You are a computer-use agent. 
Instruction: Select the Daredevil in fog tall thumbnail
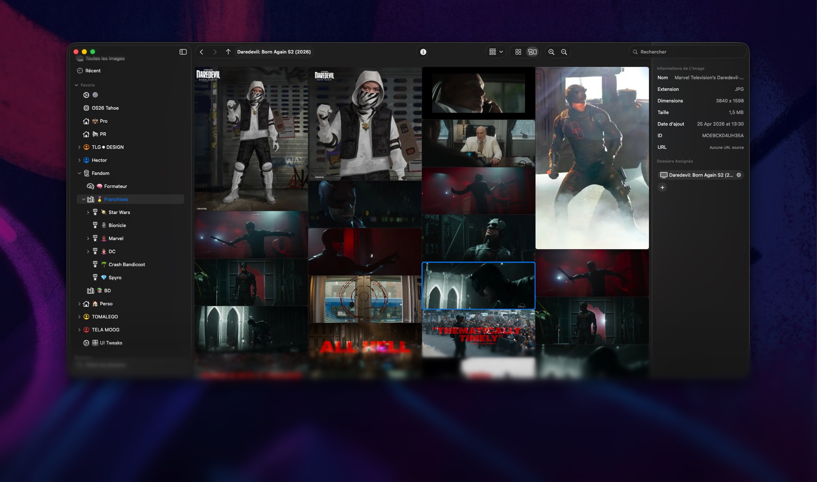coord(592,158)
